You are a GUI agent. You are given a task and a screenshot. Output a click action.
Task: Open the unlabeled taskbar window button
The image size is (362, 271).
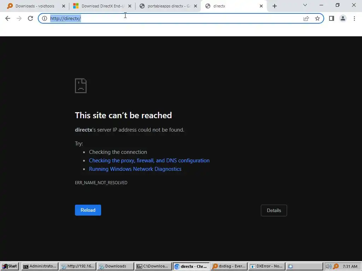coord(304,266)
